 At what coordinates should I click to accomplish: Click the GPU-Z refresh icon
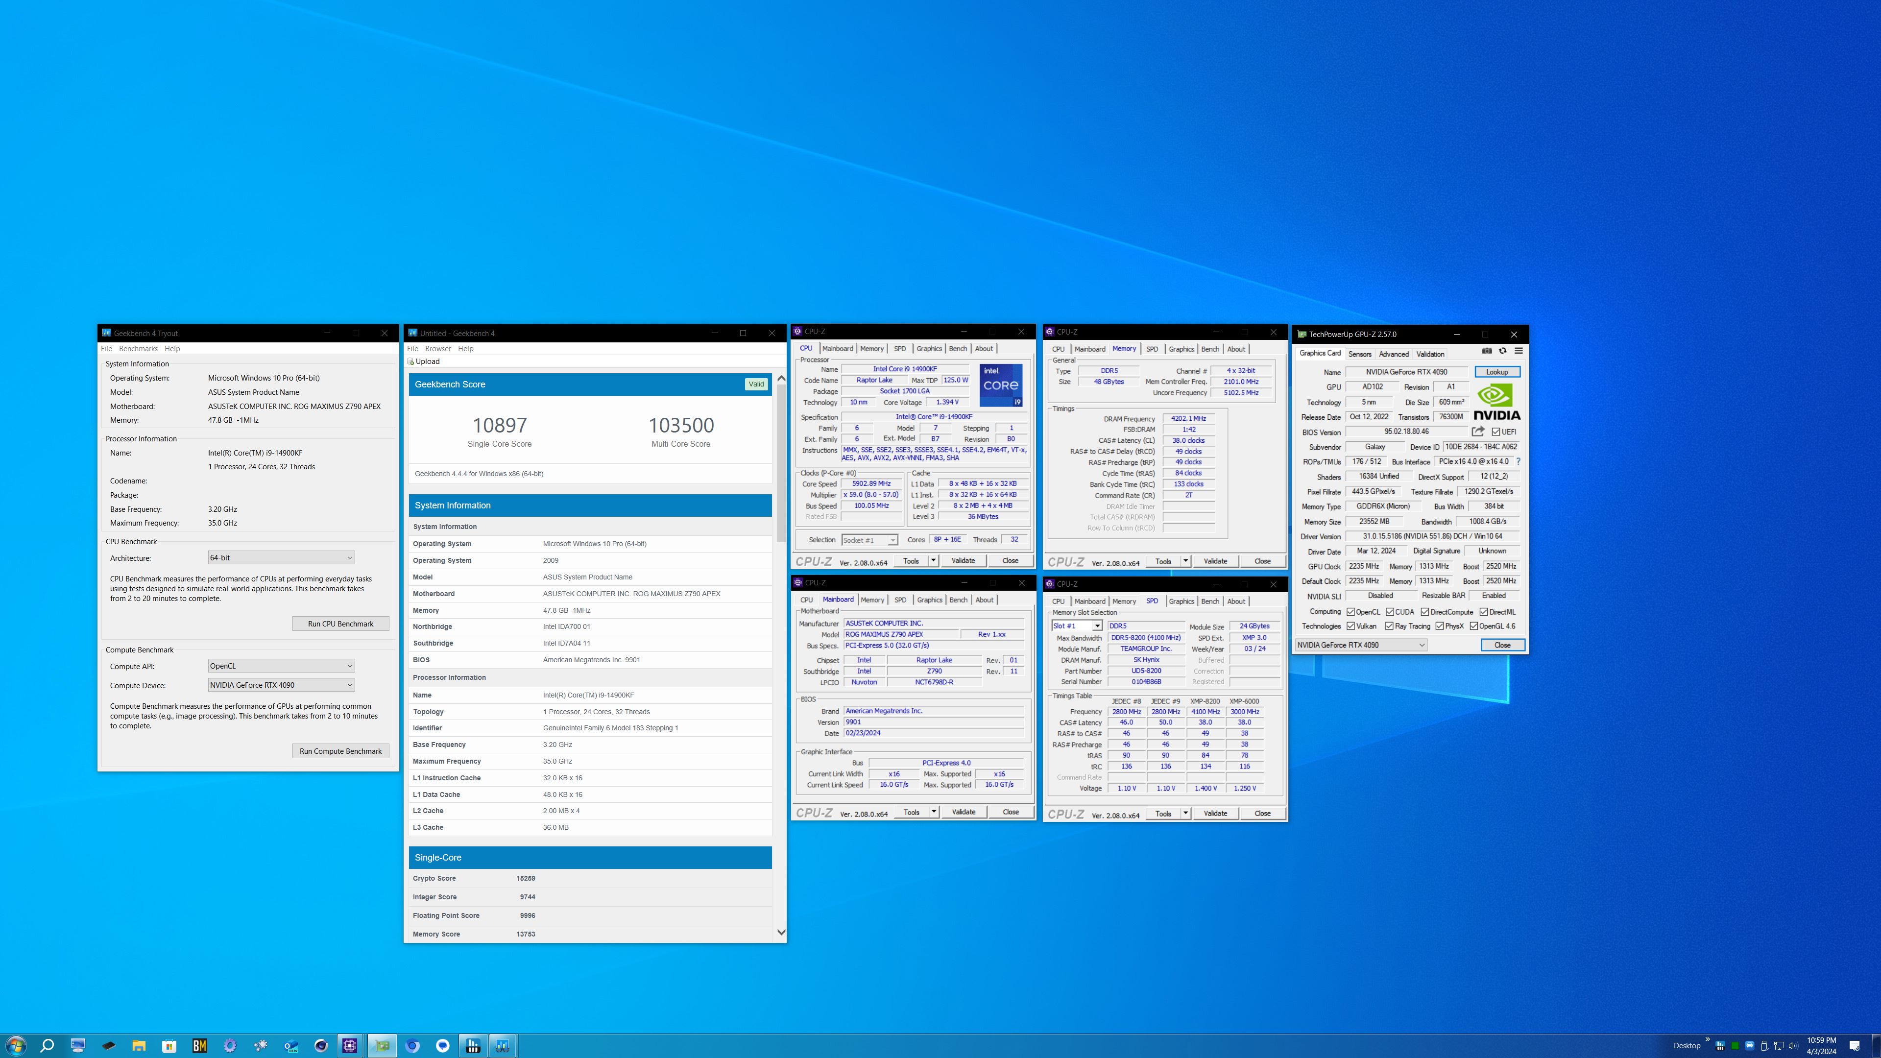(1503, 351)
